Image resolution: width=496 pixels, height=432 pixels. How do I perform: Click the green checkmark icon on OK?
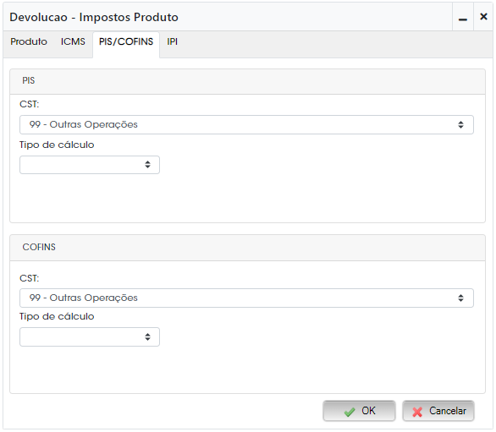point(350,412)
